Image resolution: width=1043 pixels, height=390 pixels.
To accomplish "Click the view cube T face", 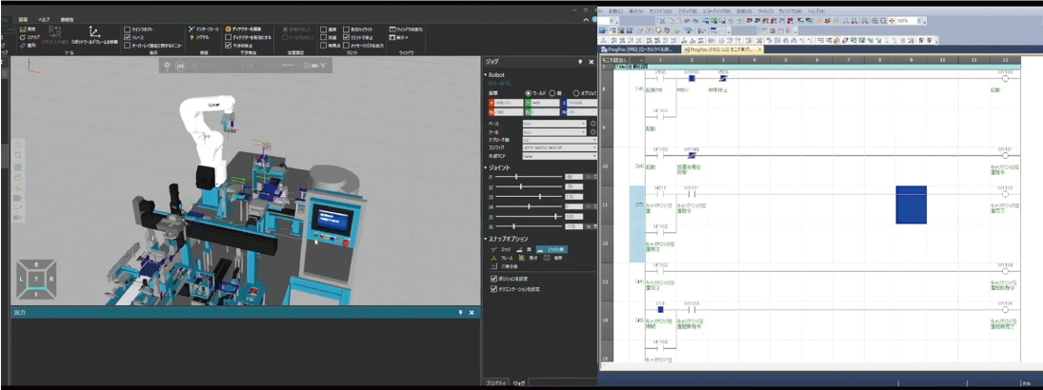I will (36, 279).
